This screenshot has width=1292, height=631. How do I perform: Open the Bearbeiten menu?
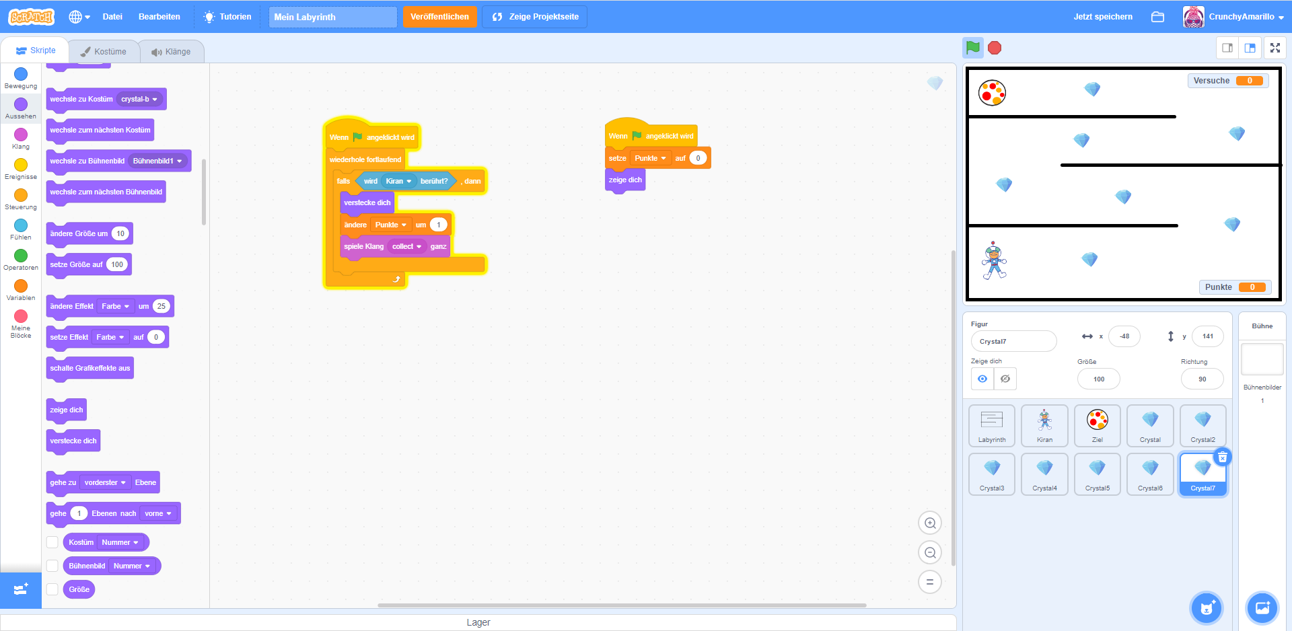159,17
